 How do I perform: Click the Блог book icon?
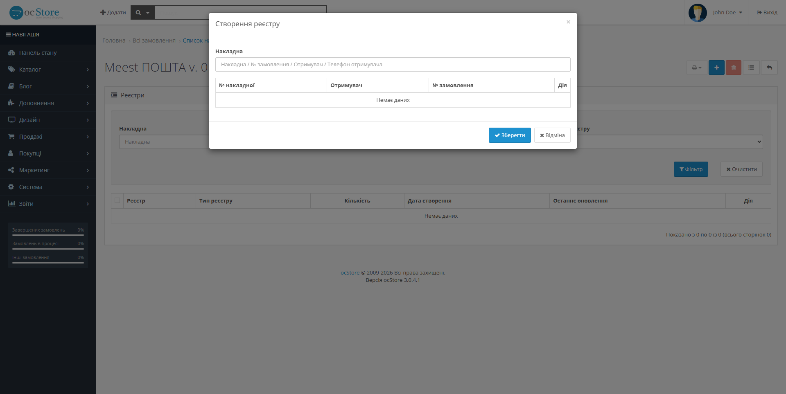(x=11, y=86)
